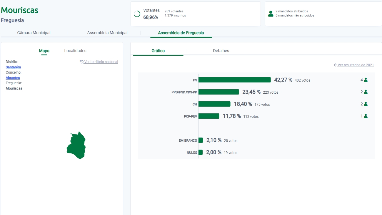Click the PS 42,27% result bar

[x=234, y=80]
